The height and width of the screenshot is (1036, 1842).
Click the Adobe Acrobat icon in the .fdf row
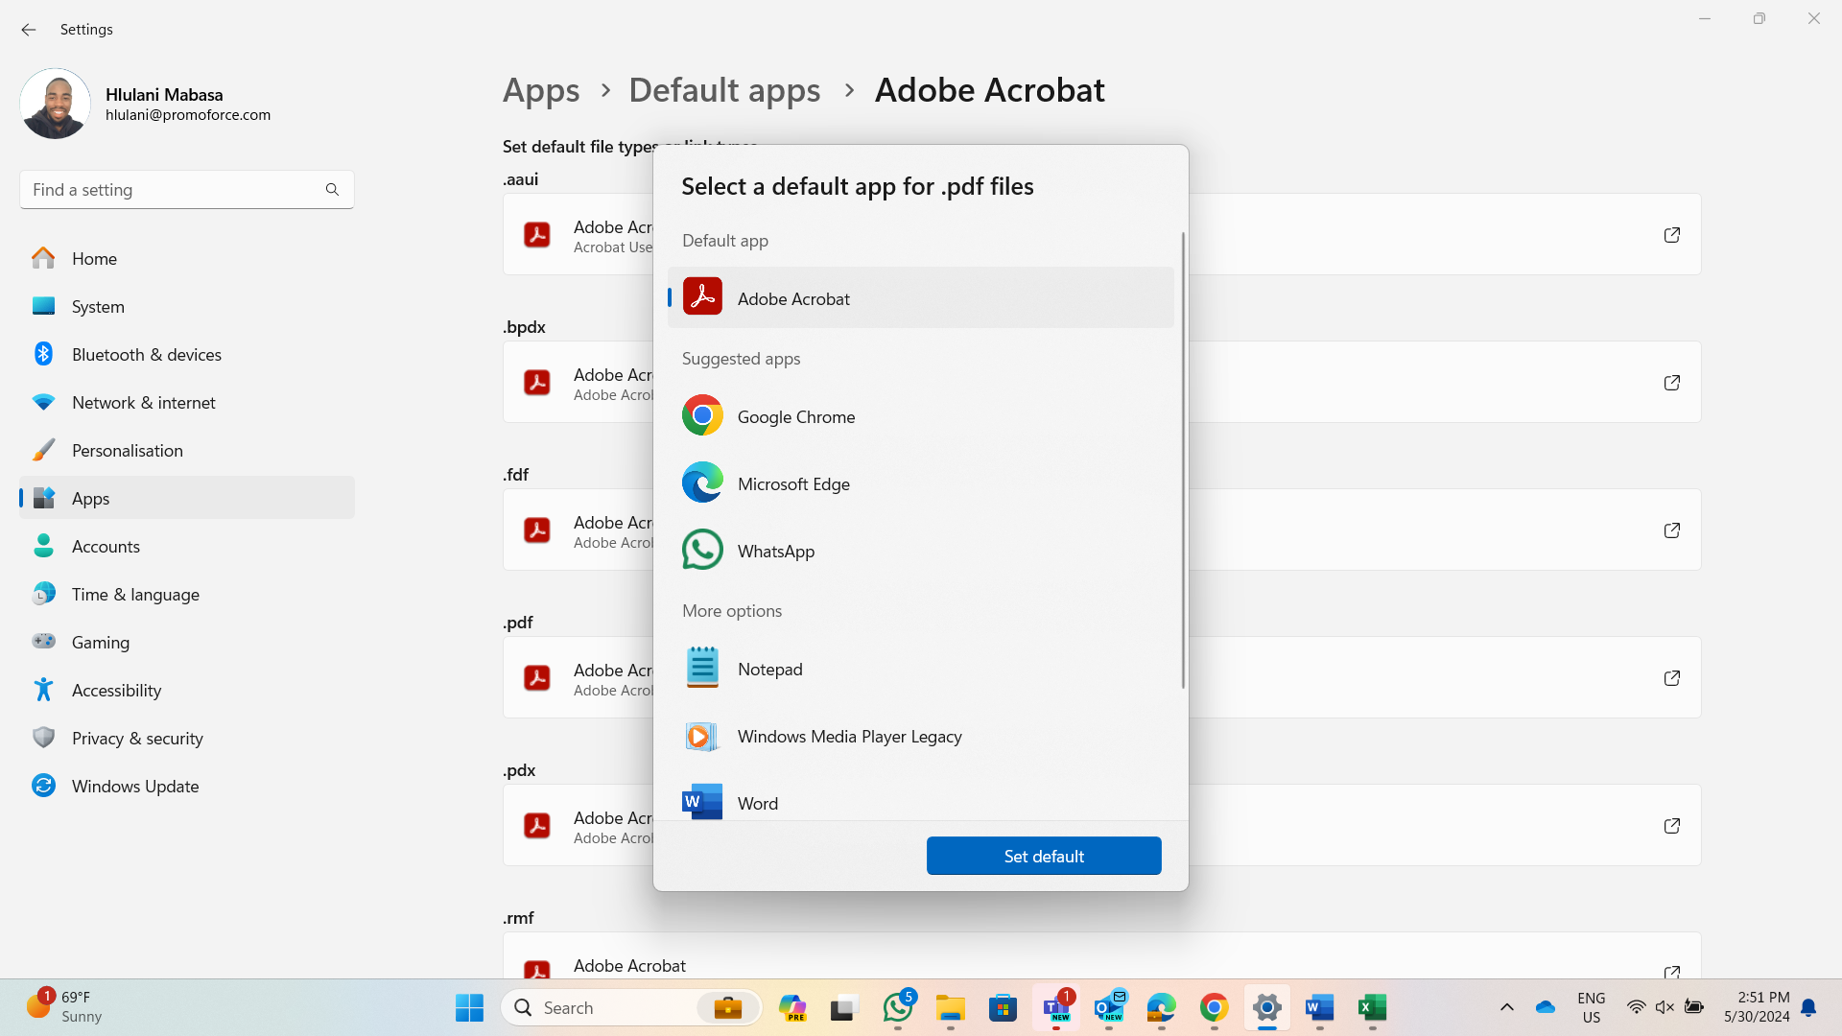537,530
